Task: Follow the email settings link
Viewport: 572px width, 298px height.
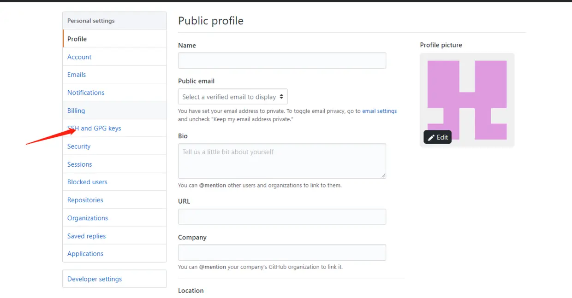Action: pos(379,111)
